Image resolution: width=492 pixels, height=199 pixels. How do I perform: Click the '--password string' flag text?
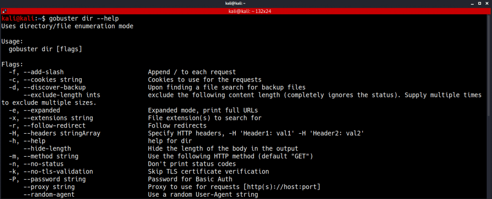coord(55,179)
